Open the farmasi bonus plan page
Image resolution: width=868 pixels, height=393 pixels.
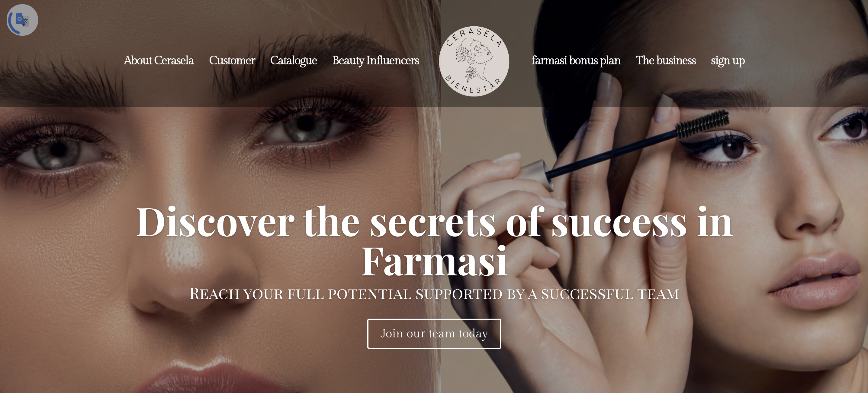pos(576,61)
